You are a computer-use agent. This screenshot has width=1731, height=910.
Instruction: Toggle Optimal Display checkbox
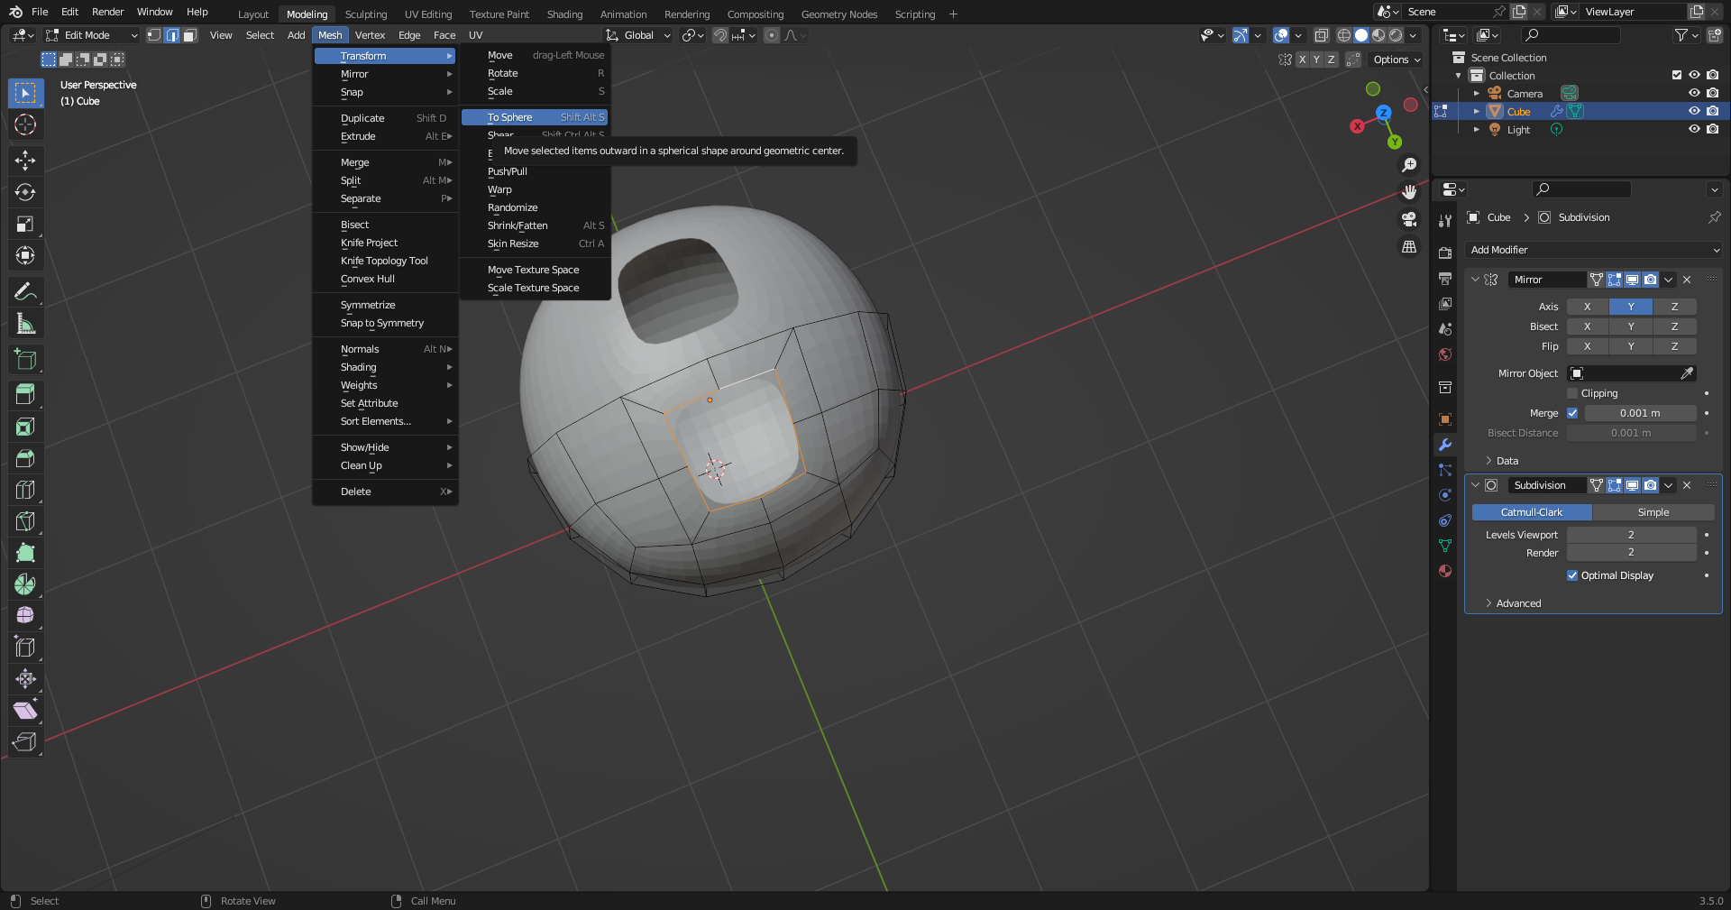pos(1572,575)
